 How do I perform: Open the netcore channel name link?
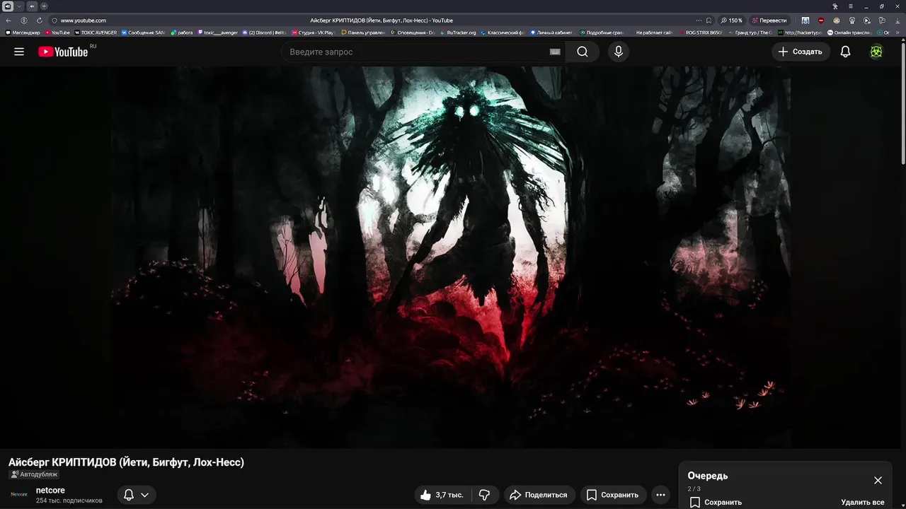point(50,490)
